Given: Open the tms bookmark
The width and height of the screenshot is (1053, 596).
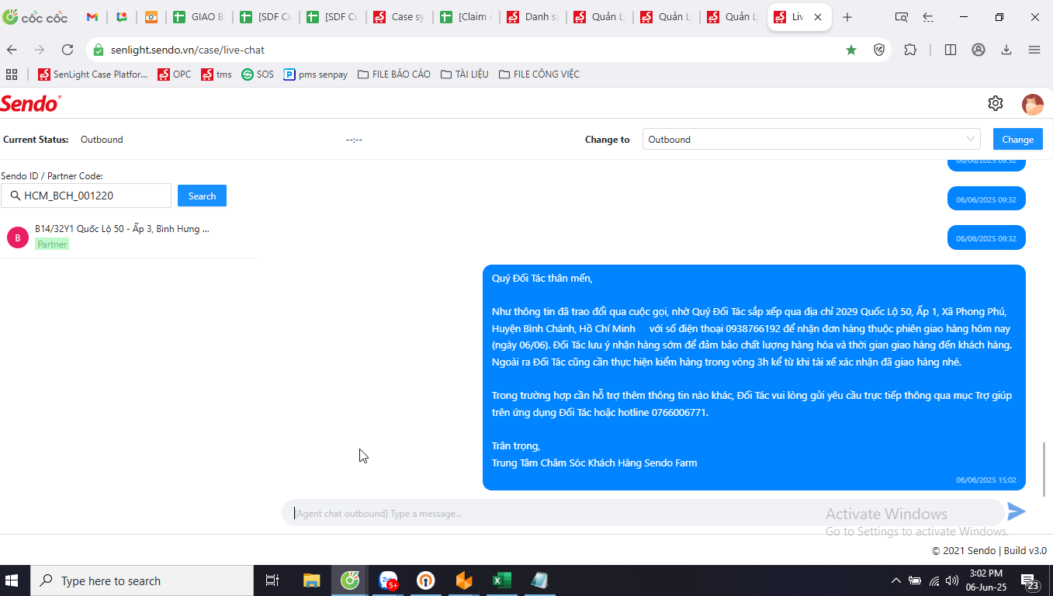Looking at the screenshot, I should 216,74.
